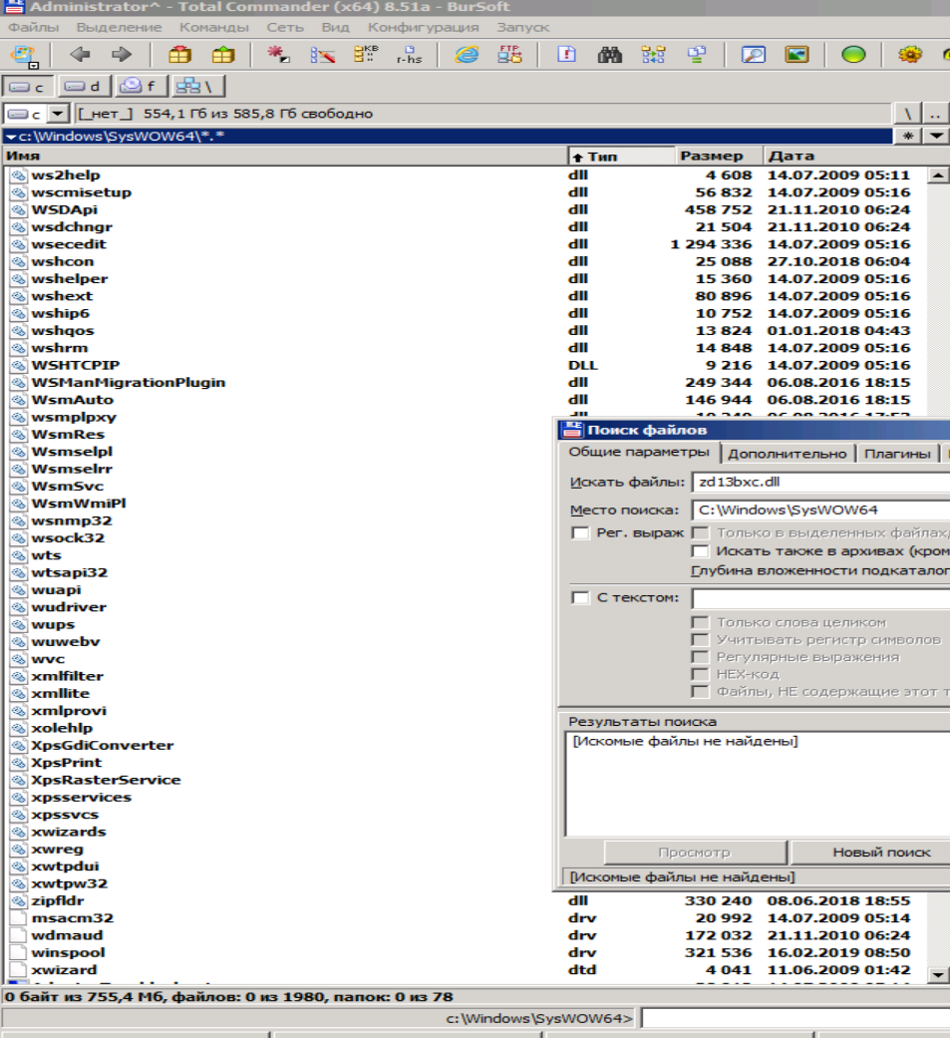Click the KB file-size toolbar icon
This screenshot has height=1038, width=950.
[366, 54]
